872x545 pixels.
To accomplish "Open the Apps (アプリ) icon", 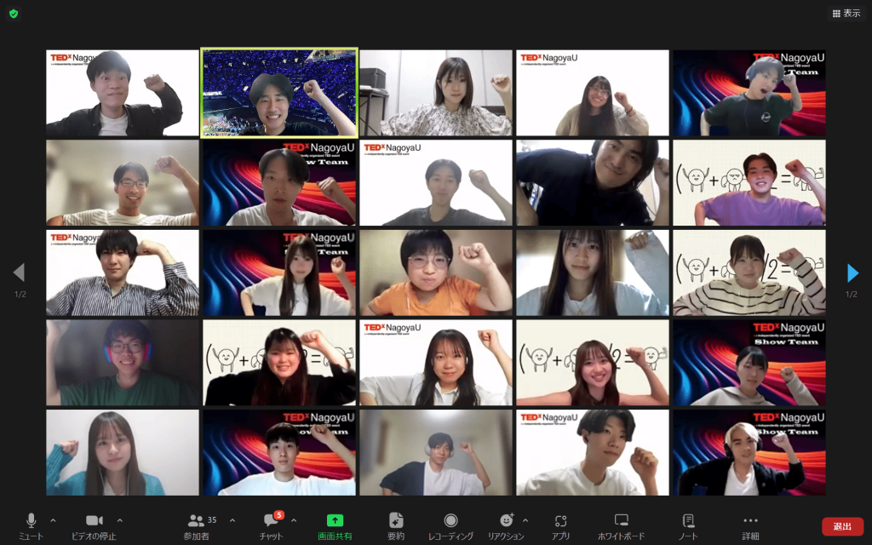I will (x=560, y=520).
